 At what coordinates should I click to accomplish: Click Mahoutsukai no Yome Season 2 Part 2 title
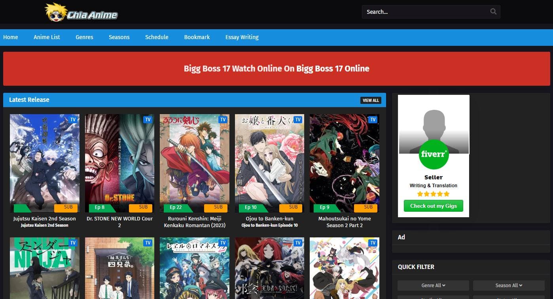[345, 222]
